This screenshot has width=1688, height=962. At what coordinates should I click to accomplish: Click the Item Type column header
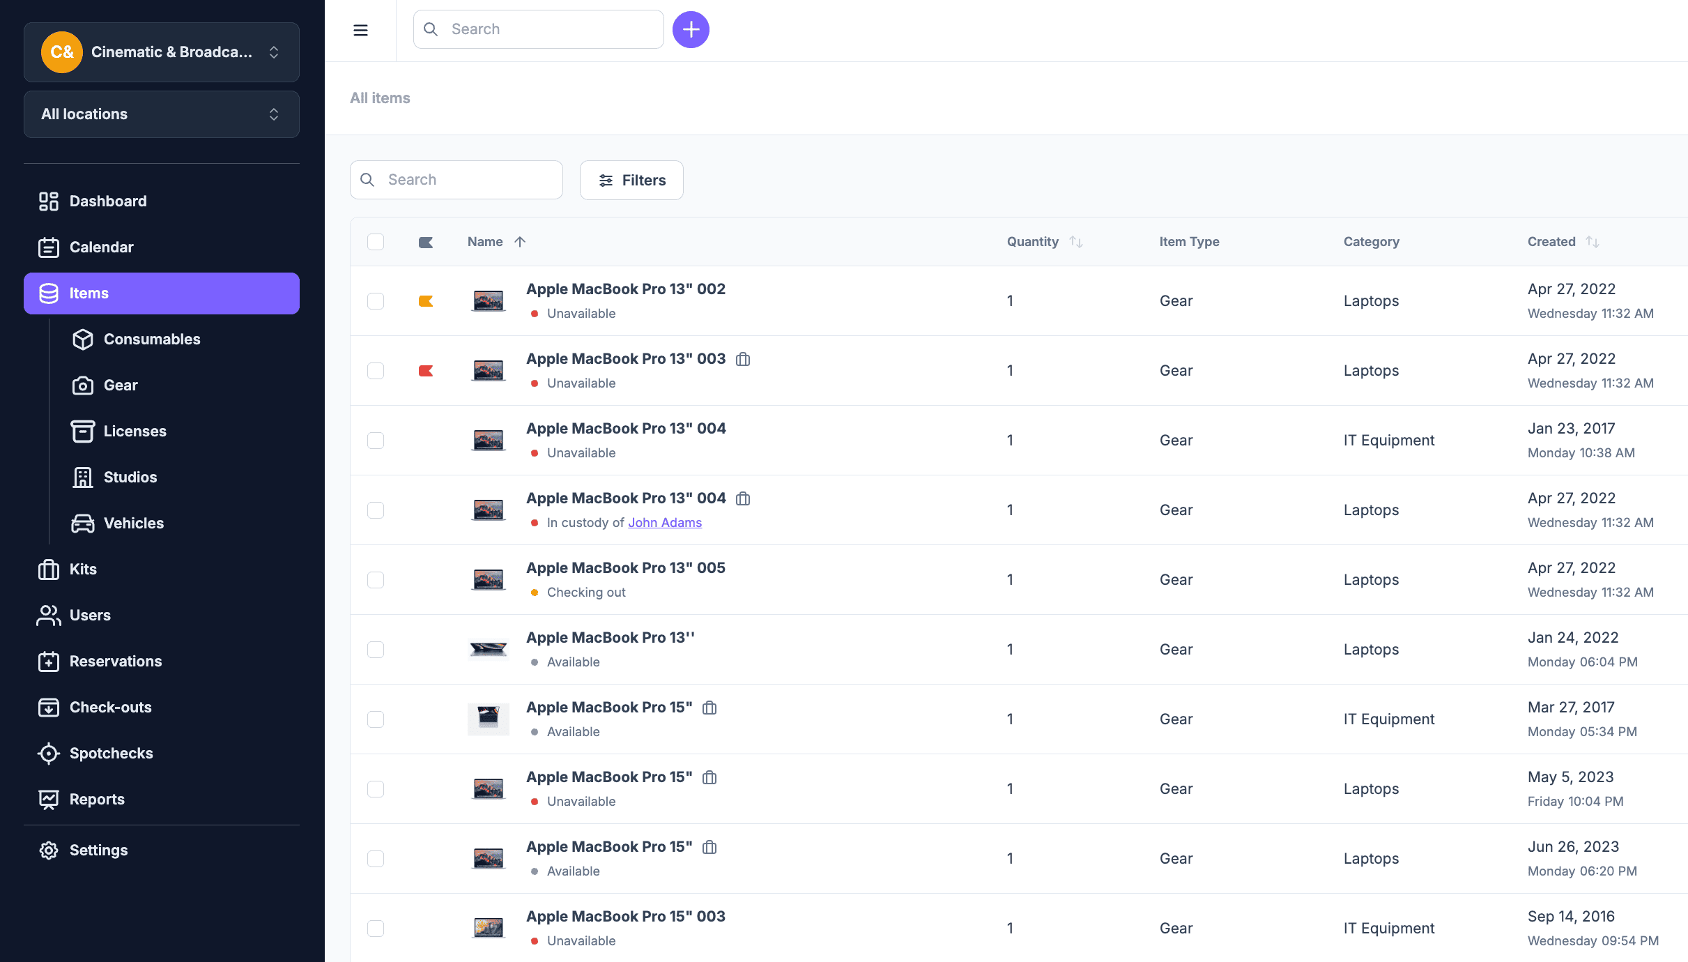[1190, 242]
